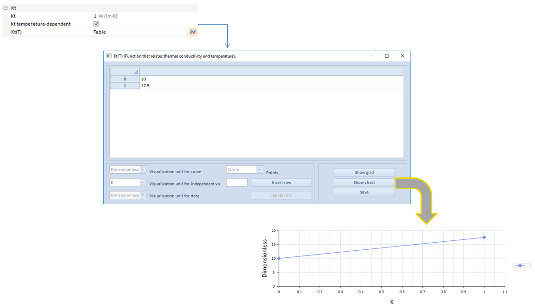Click the Kt(T) dialog window icon

tap(109, 56)
